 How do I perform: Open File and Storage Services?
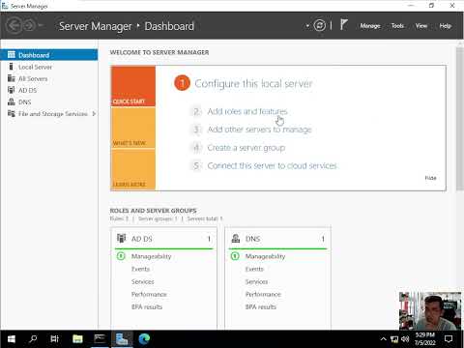coord(53,114)
